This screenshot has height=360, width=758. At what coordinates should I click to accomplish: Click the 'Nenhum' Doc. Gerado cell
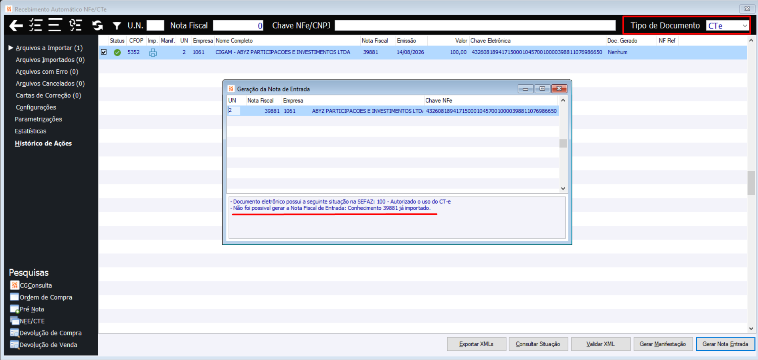[618, 52]
